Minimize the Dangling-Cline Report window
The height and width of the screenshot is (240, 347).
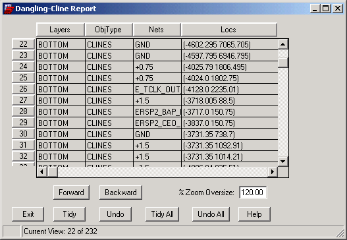(315, 9)
